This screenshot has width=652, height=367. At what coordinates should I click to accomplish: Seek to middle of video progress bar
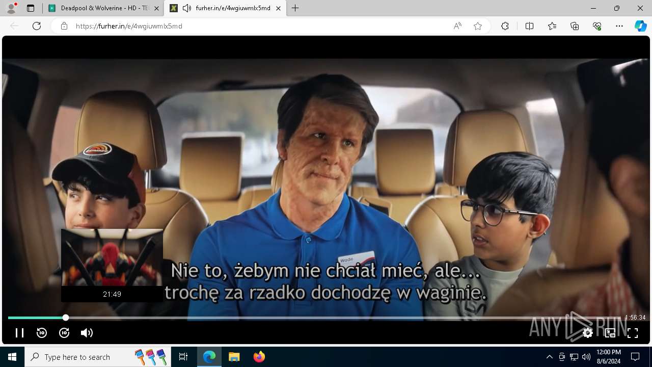[326, 318]
